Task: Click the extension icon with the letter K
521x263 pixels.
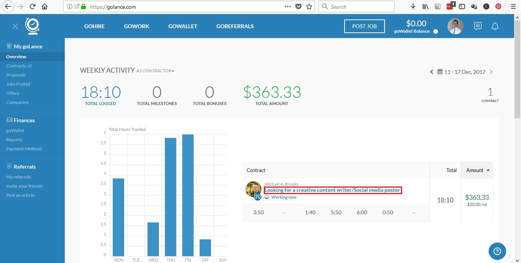Action: (x=486, y=6)
